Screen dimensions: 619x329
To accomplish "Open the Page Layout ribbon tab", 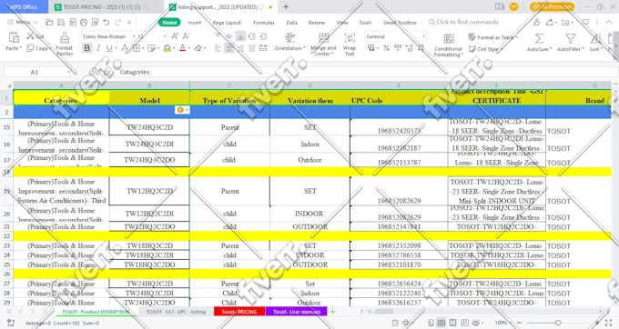I will tap(227, 23).
